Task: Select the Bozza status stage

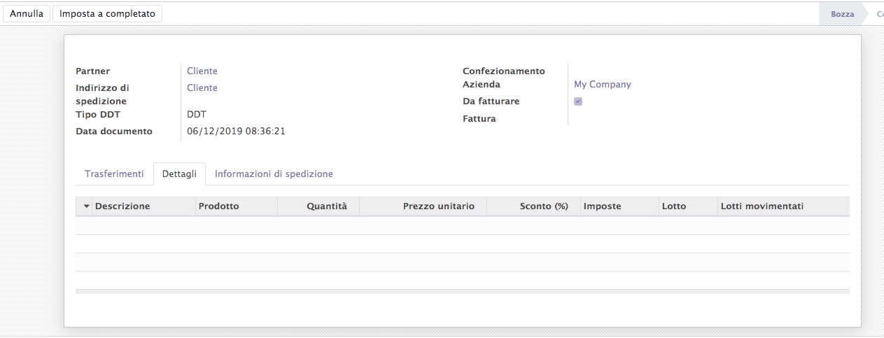Action: click(x=843, y=14)
